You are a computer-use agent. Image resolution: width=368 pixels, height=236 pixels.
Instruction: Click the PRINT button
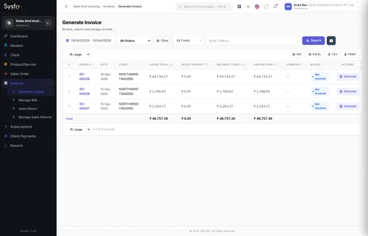tap(350, 55)
